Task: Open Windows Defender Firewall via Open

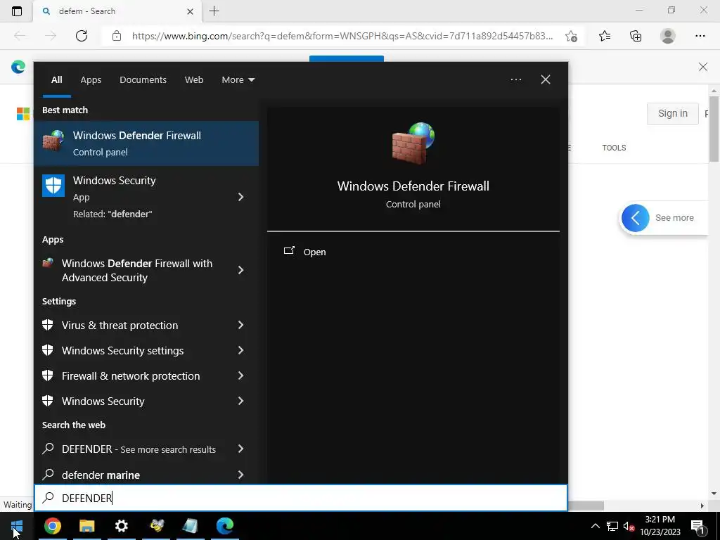Action: (305, 252)
